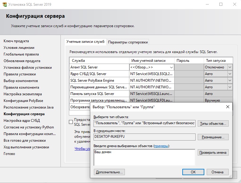The height and width of the screenshot is (183, 241).
Task: Click the object names input box
Action: click(x=144, y=157)
